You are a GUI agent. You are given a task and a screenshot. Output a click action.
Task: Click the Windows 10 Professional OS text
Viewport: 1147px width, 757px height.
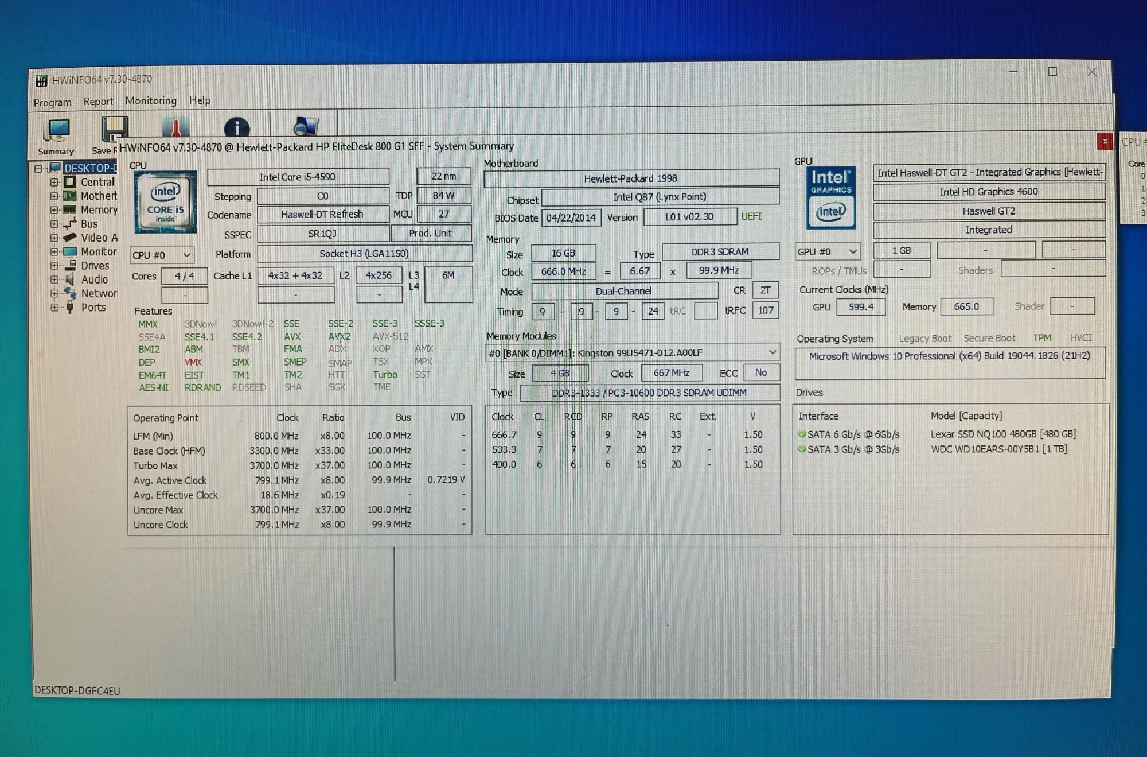[949, 356]
